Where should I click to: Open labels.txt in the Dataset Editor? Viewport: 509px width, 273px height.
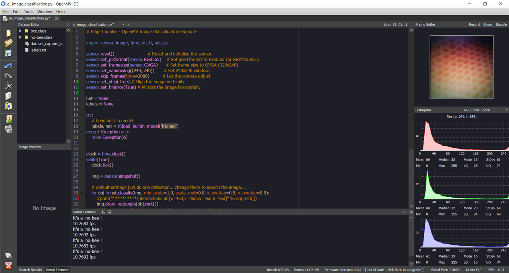38,50
